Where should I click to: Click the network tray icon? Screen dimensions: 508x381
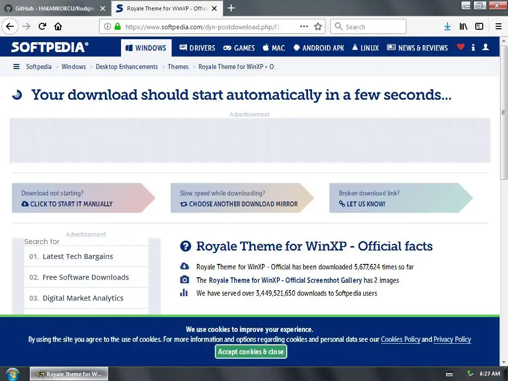(470, 374)
